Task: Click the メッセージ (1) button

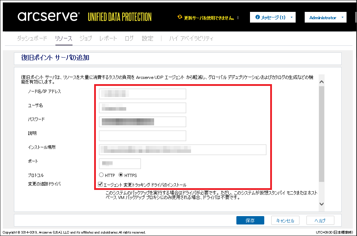Action: pyautogui.click(x=273, y=17)
